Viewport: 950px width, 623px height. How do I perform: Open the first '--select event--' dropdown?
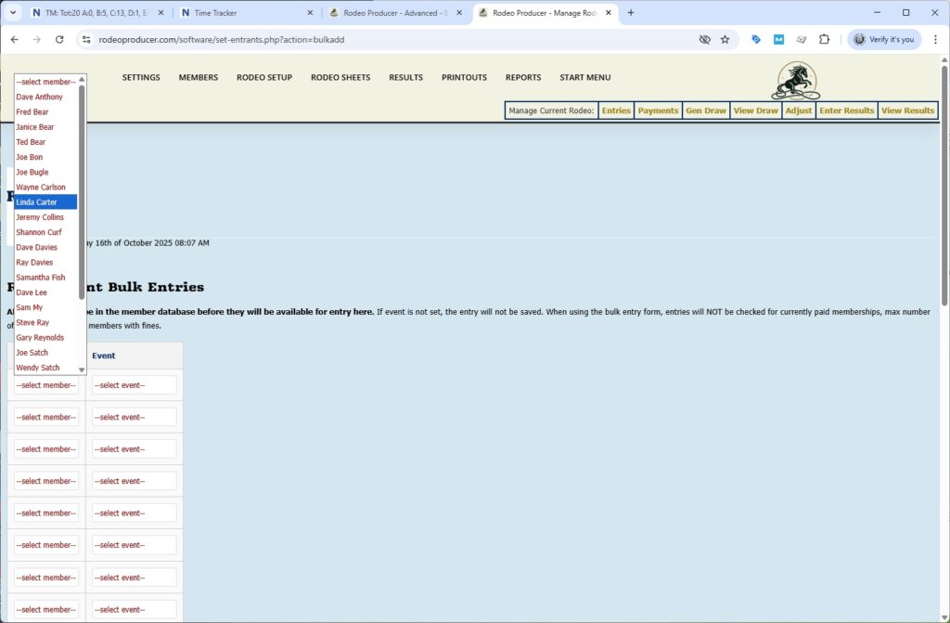tap(135, 384)
